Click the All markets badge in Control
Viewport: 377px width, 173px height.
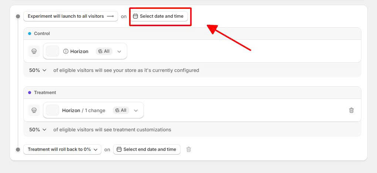(x=104, y=51)
